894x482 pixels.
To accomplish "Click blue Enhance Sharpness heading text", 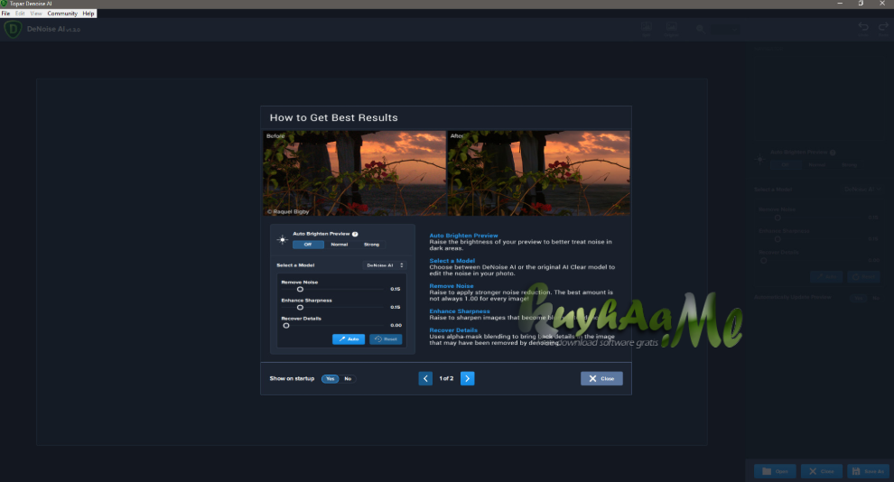I will (460, 311).
